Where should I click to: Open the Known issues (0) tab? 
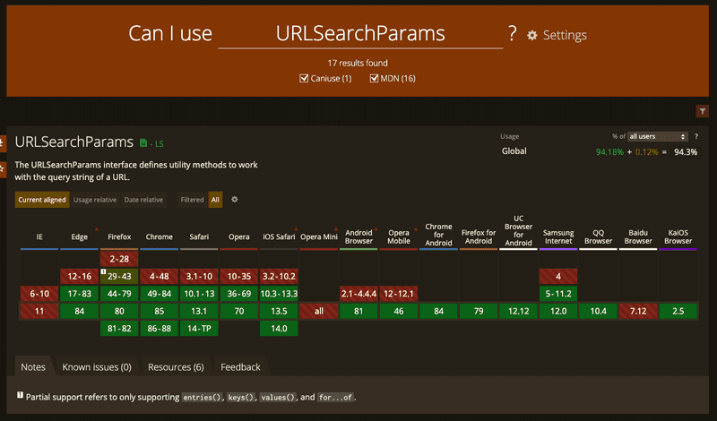pyautogui.click(x=96, y=367)
